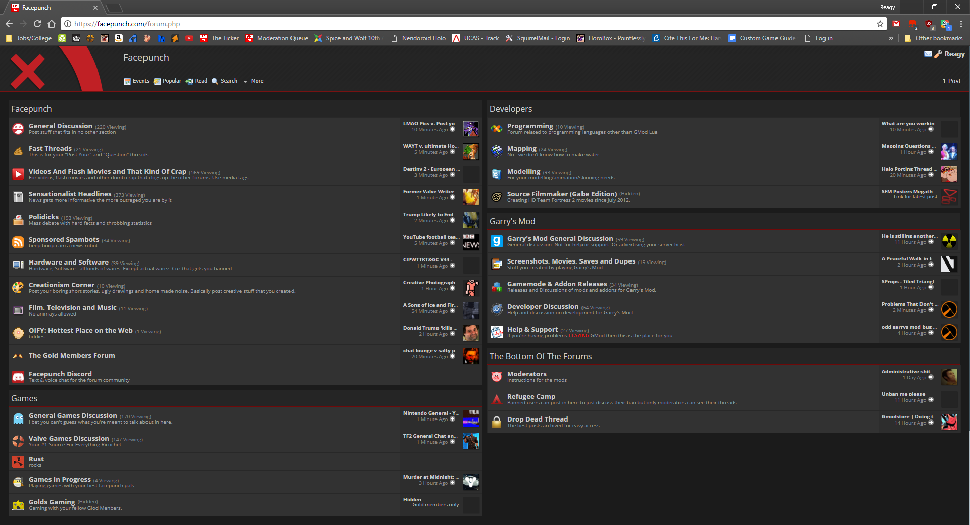Image resolution: width=970 pixels, height=525 pixels.
Task: Click the Creationism Corner palette icon
Action: click(18, 288)
